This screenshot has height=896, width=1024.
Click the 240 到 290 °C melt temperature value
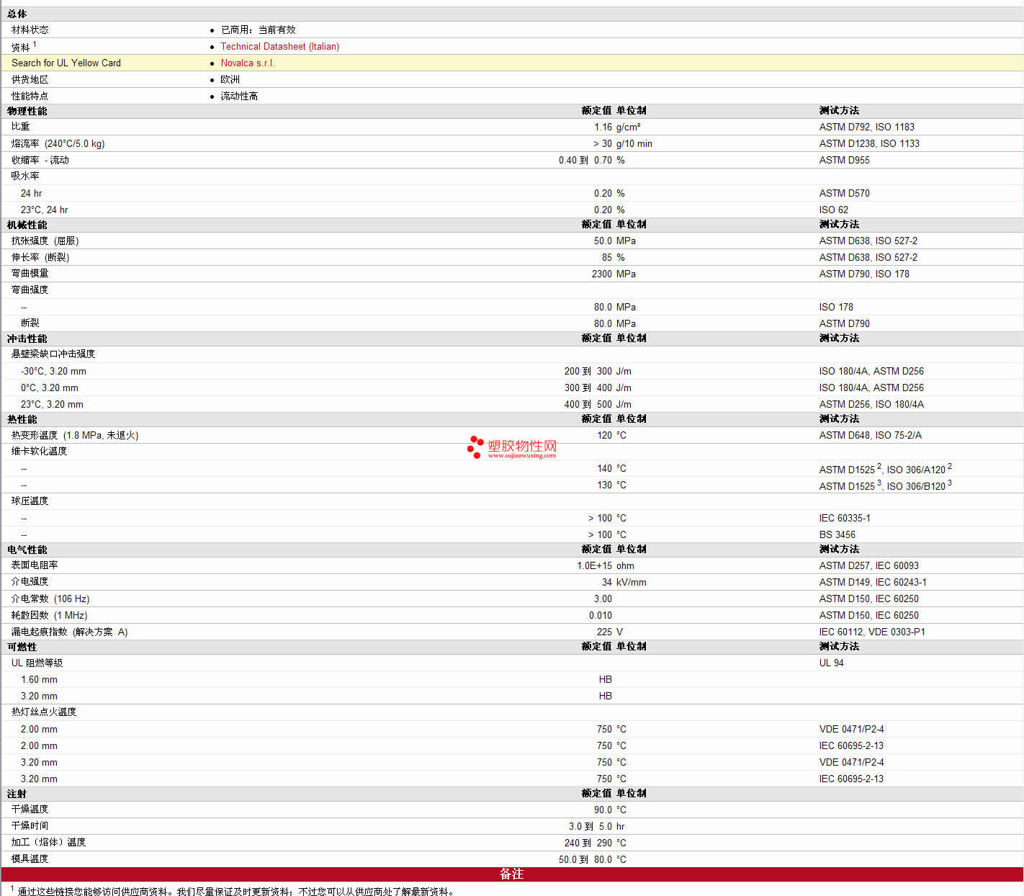(x=596, y=843)
